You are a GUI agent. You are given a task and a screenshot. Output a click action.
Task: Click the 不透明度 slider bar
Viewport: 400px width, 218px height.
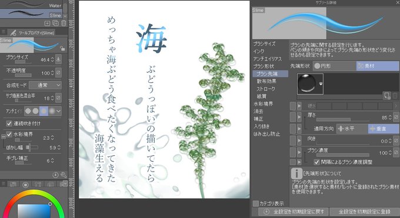click(x=23, y=75)
